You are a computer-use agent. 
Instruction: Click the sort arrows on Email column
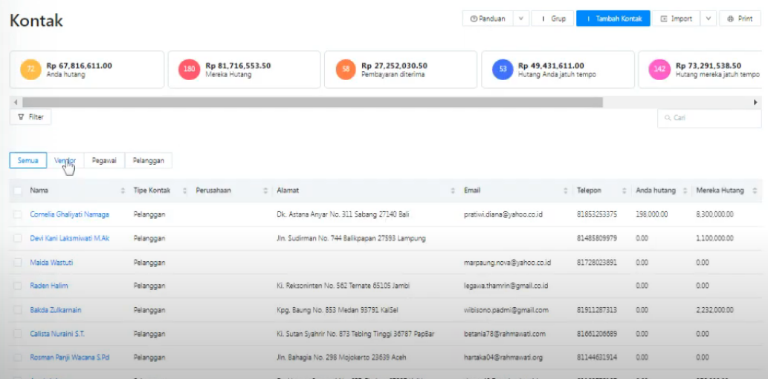pyautogui.click(x=566, y=191)
